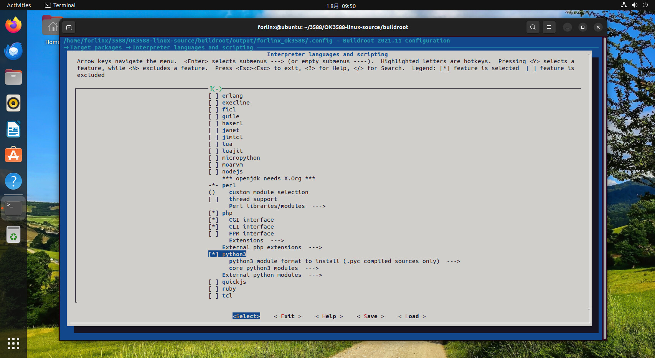Toggle the FPM interface option

(214, 234)
